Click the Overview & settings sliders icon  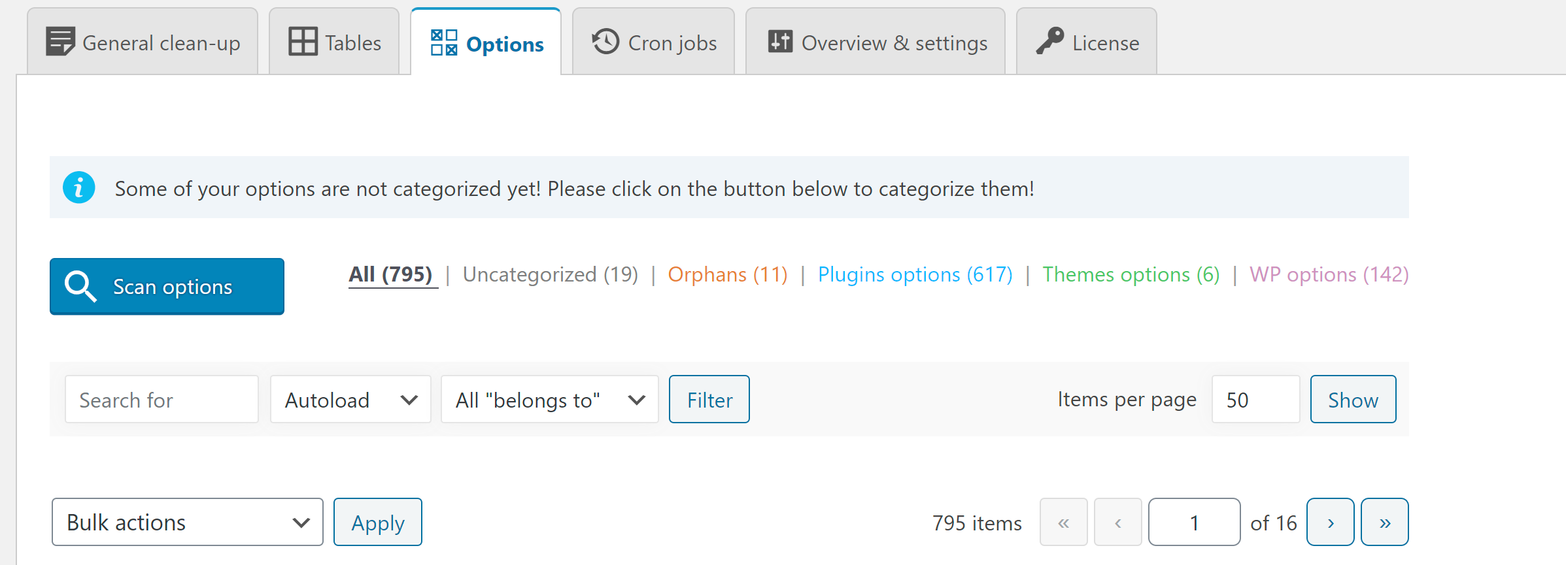pos(780,42)
